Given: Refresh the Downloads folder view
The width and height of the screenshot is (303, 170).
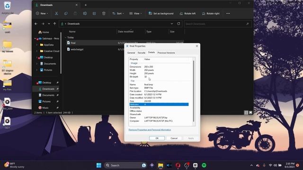Looking at the screenshot, I should pos(178,24).
